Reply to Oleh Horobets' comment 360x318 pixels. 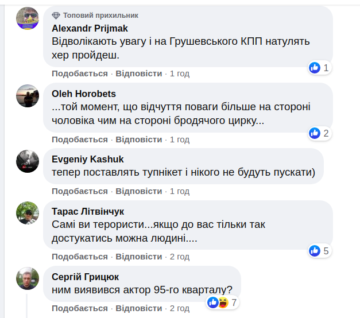pos(139,139)
